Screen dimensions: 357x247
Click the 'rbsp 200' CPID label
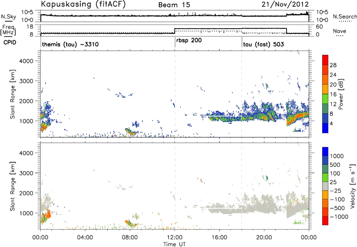coord(189,41)
